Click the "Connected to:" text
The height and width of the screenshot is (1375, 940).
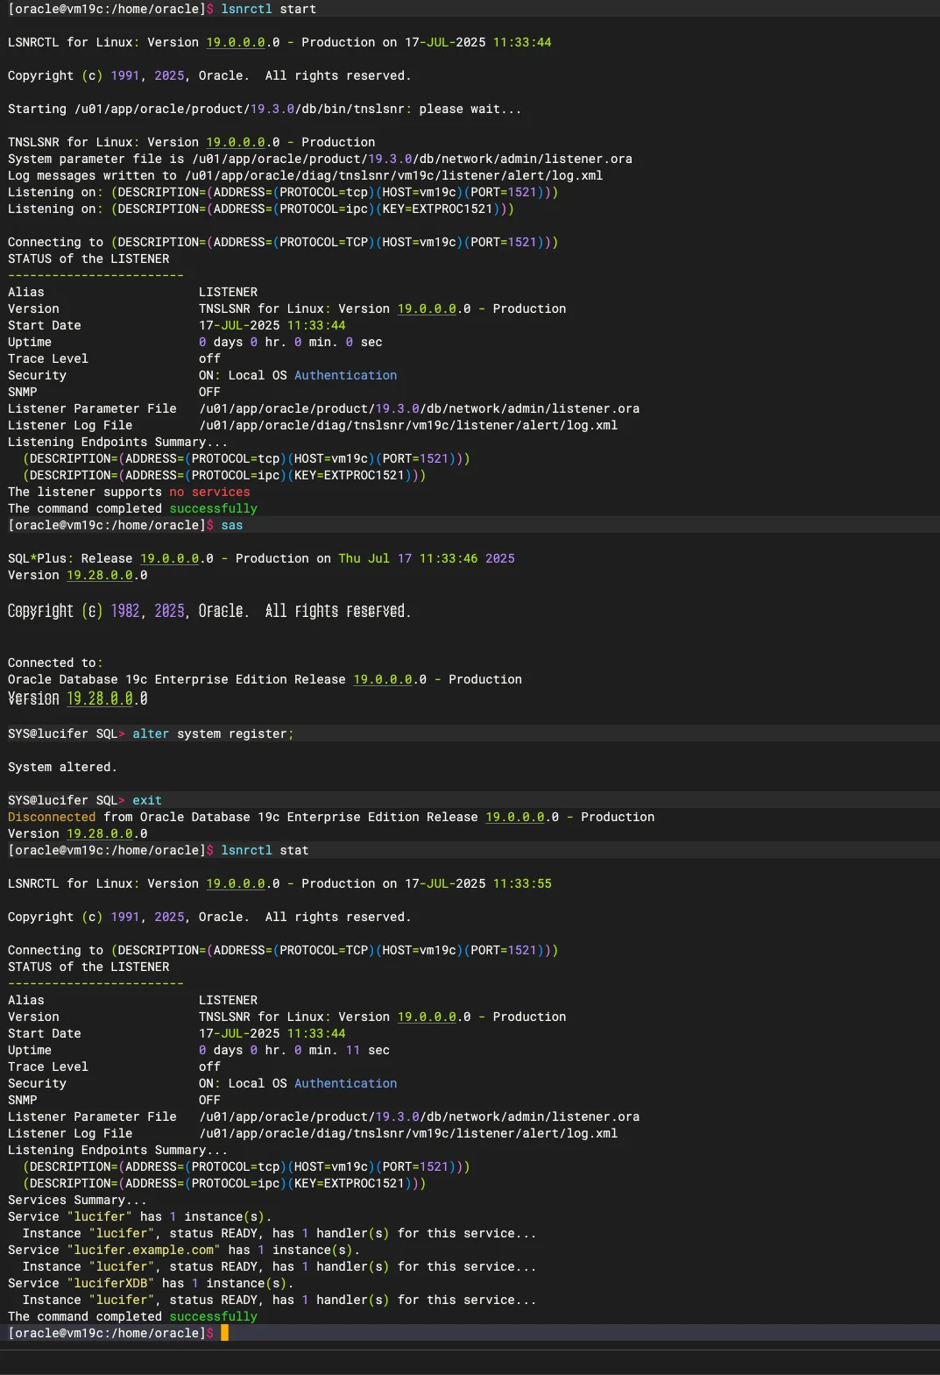(x=55, y=663)
